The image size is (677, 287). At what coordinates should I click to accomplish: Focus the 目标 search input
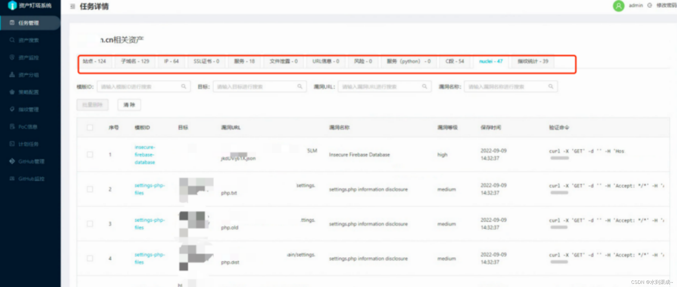(x=260, y=86)
